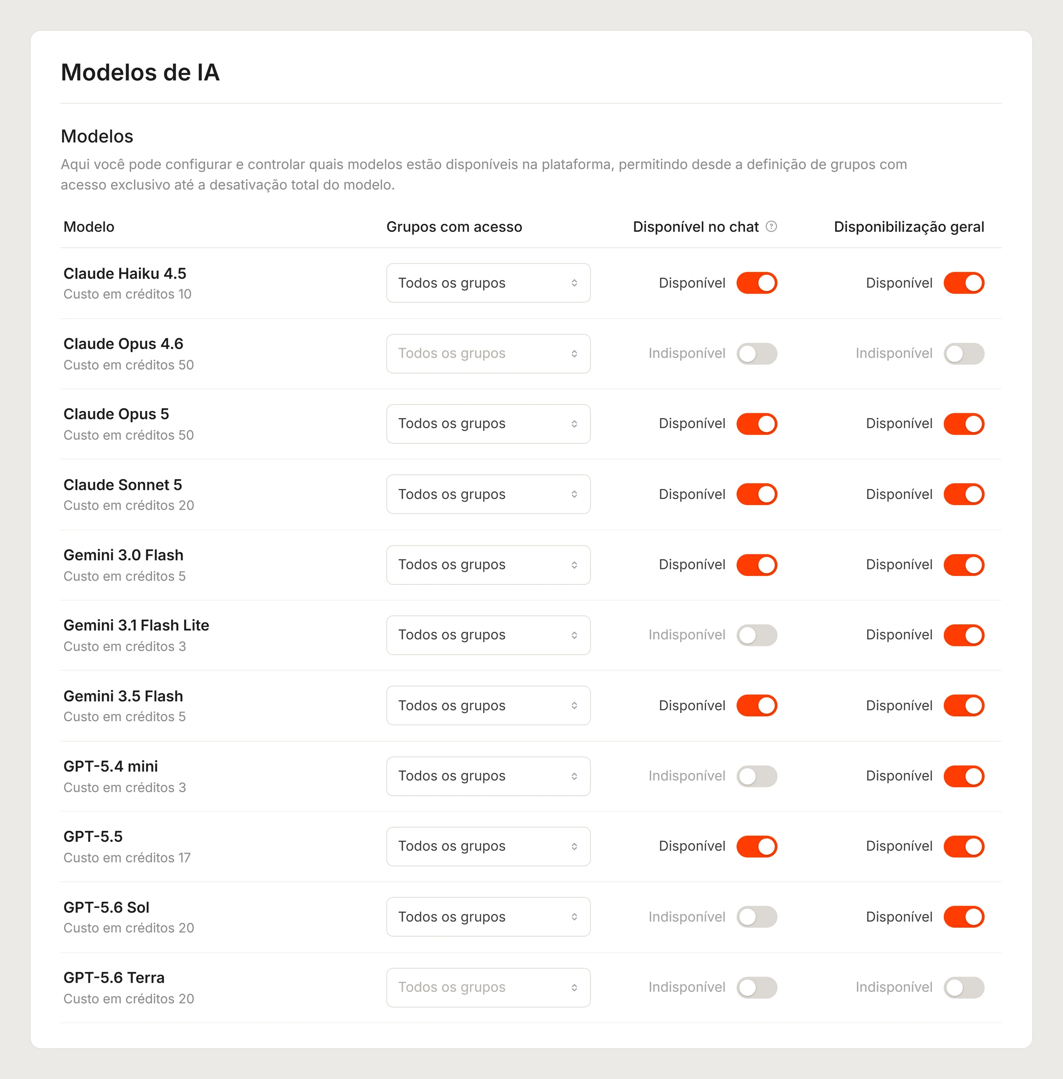Select the Claude Opus 5 model name
The height and width of the screenshot is (1079, 1063).
(116, 414)
